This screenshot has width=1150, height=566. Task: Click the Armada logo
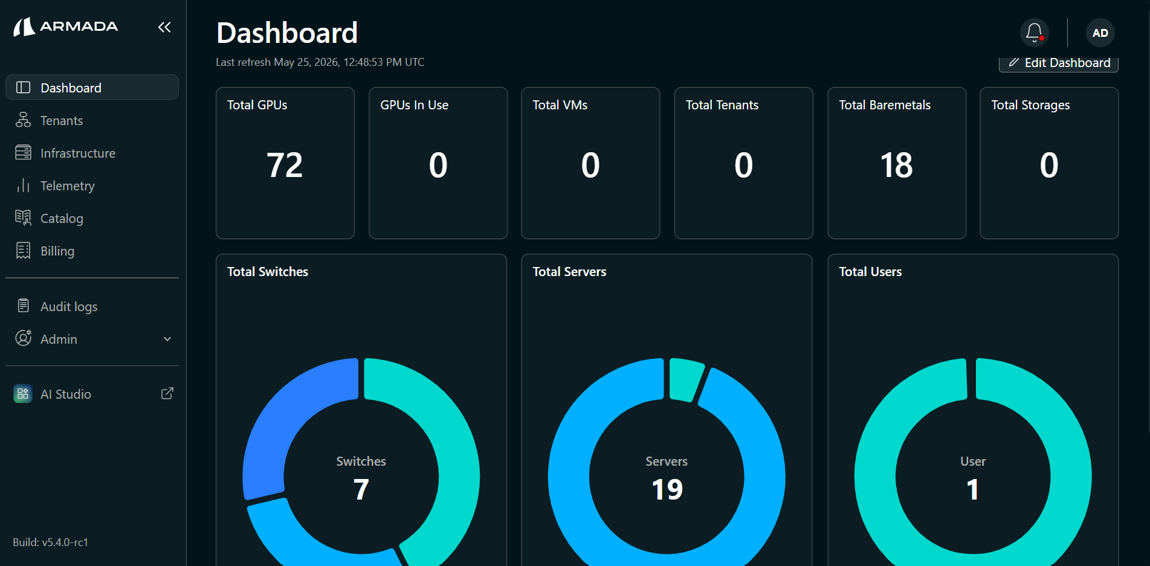tap(66, 27)
